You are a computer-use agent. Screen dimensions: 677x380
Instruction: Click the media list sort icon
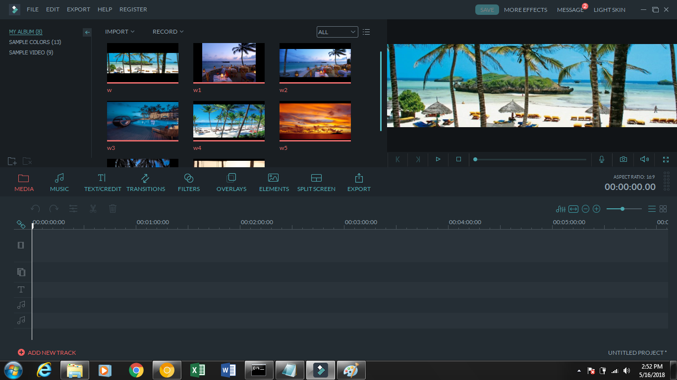click(x=366, y=32)
